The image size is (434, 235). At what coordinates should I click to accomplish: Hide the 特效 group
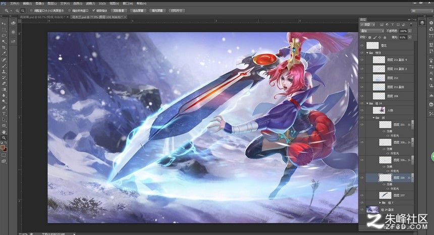click(362, 52)
